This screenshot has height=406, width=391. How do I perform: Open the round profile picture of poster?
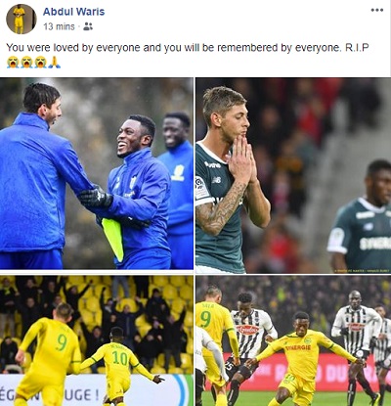[22, 19]
